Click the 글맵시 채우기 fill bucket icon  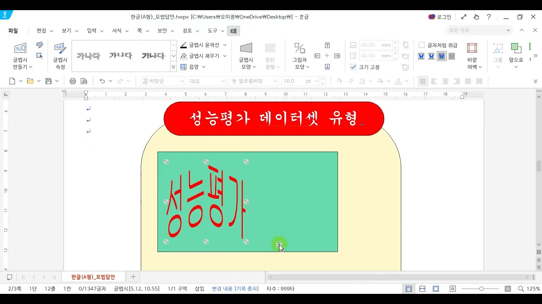click(183, 56)
